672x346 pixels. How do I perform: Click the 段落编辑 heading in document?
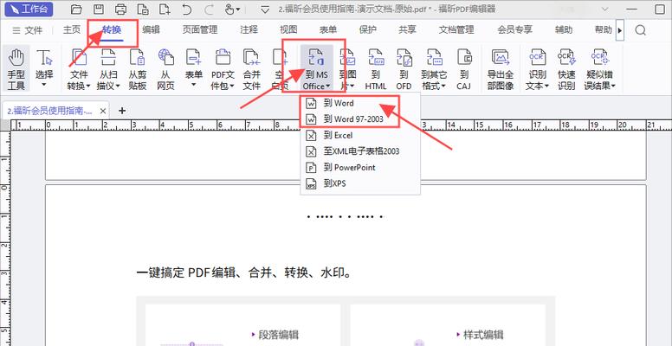279,335
